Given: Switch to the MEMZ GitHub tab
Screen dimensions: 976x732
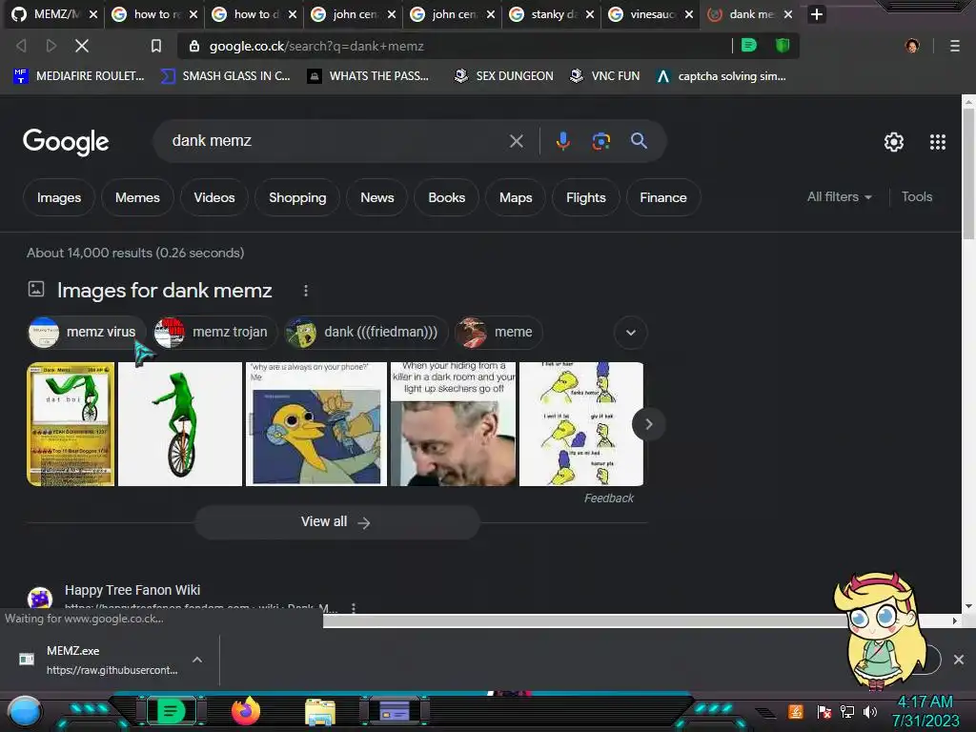Looking at the screenshot, I should coord(54,14).
